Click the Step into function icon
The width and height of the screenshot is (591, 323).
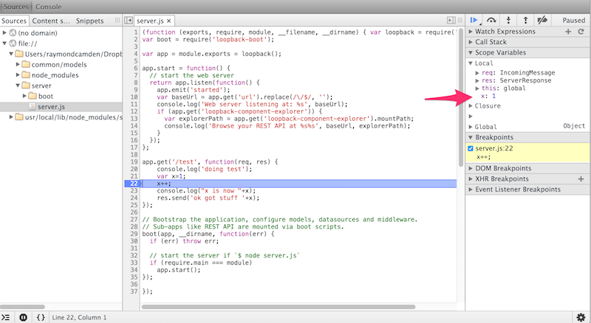pyautogui.click(x=508, y=20)
